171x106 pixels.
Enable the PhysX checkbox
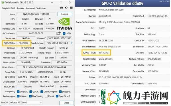click(x=46, y=96)
